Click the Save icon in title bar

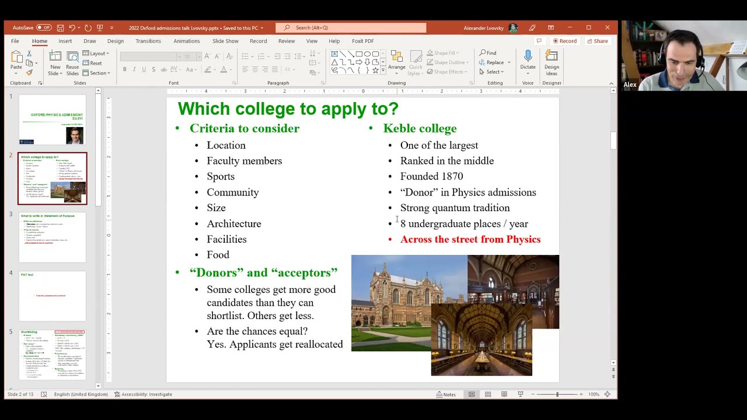tap(60, 27)
